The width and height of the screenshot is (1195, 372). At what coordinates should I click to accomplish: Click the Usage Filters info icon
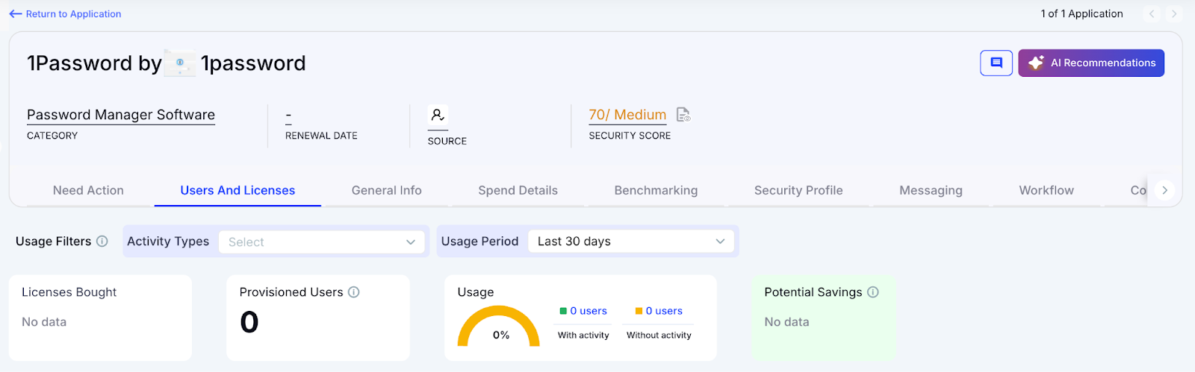click(102, 242)
